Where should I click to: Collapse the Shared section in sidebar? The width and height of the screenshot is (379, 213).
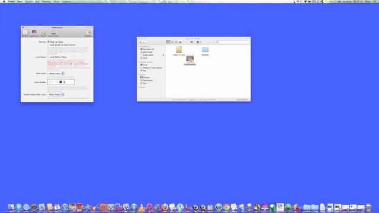[139, 62]
